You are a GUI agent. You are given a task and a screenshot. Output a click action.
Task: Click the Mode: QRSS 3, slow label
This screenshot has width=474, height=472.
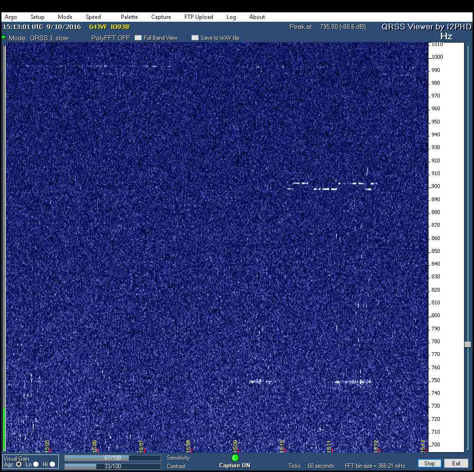38,38
